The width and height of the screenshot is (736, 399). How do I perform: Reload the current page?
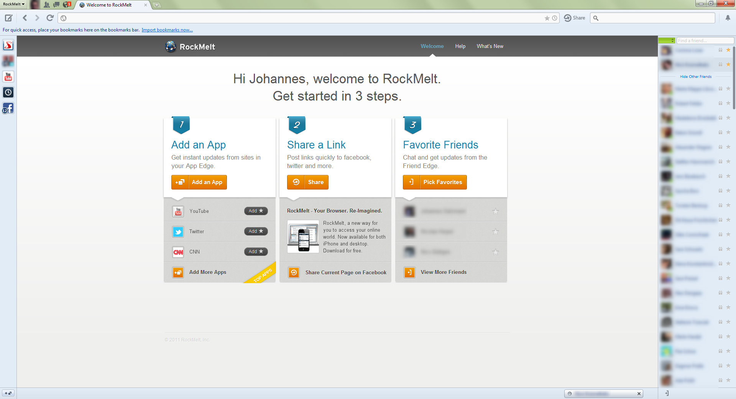coord(50,18)
